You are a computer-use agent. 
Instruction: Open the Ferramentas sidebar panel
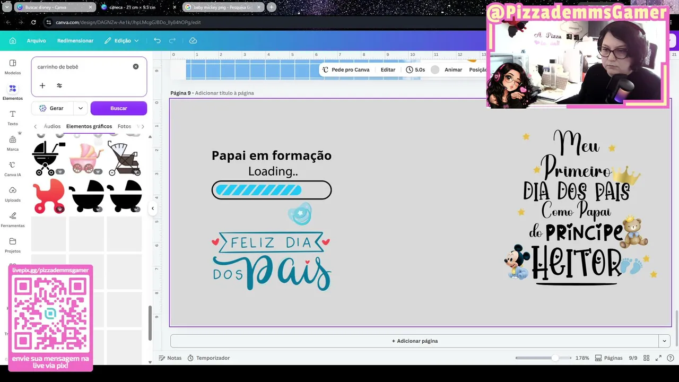13,220
